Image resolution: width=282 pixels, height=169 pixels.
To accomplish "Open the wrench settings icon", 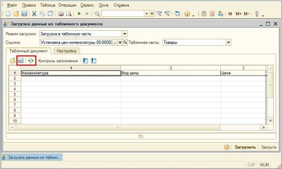I will (x=257, y=14).
